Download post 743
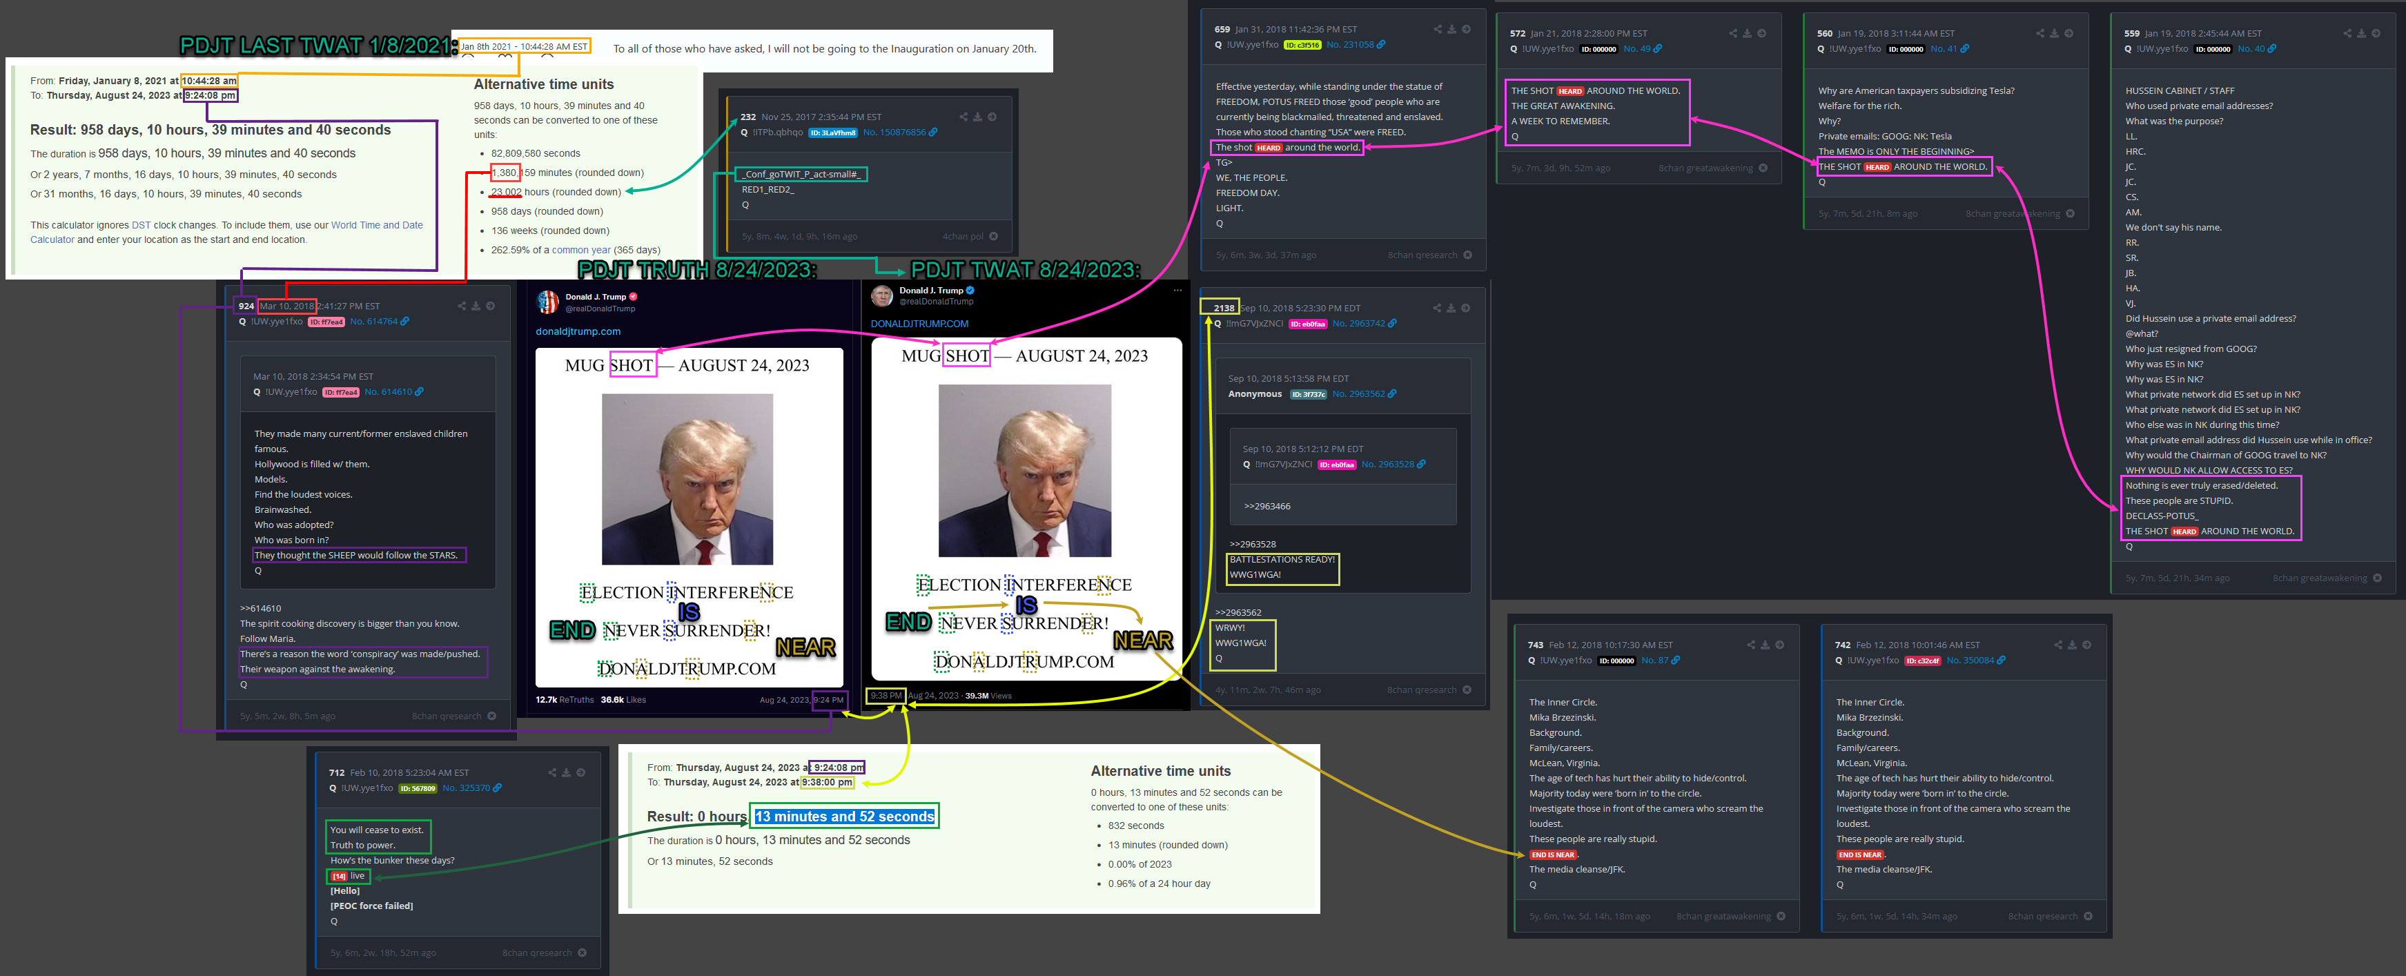Image resolution: width=2406 pixels, height=976 pixels. pyautogui.click(x=1766, y=645)
